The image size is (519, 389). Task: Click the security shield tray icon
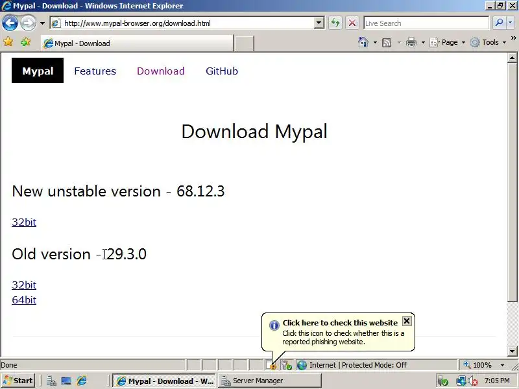tap(442, 381)
